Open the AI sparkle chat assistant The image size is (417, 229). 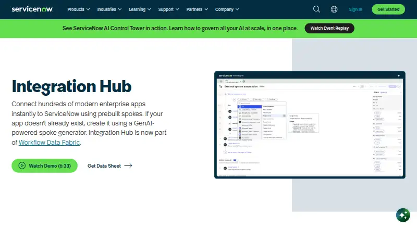(x=403, y=215)
